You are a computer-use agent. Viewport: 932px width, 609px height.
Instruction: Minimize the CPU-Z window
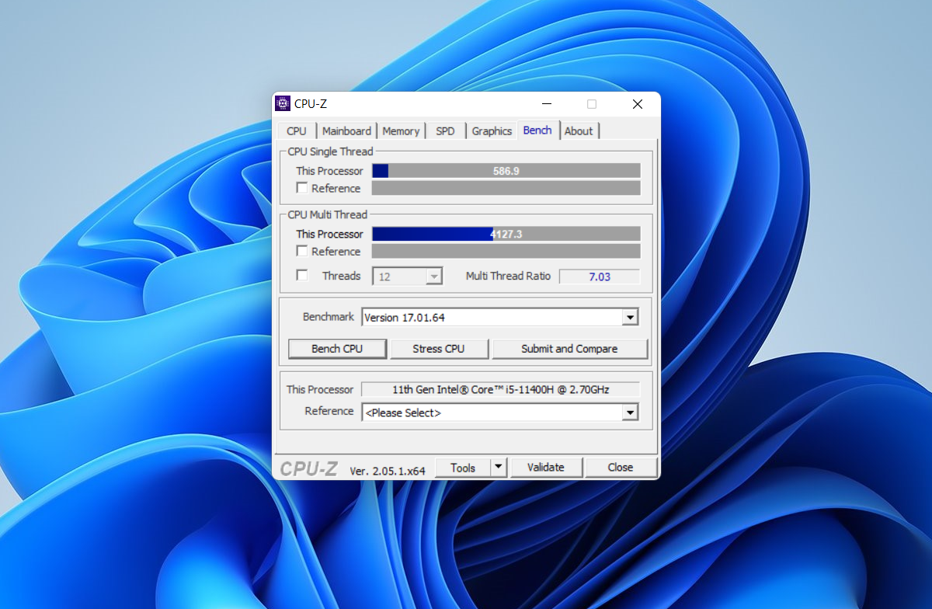click(548, 104)
